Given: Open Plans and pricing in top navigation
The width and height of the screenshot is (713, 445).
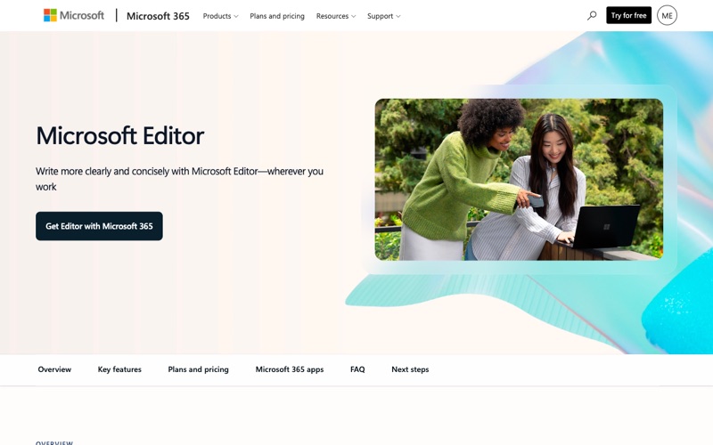Looking at the screenshot, I should [277, 16].
